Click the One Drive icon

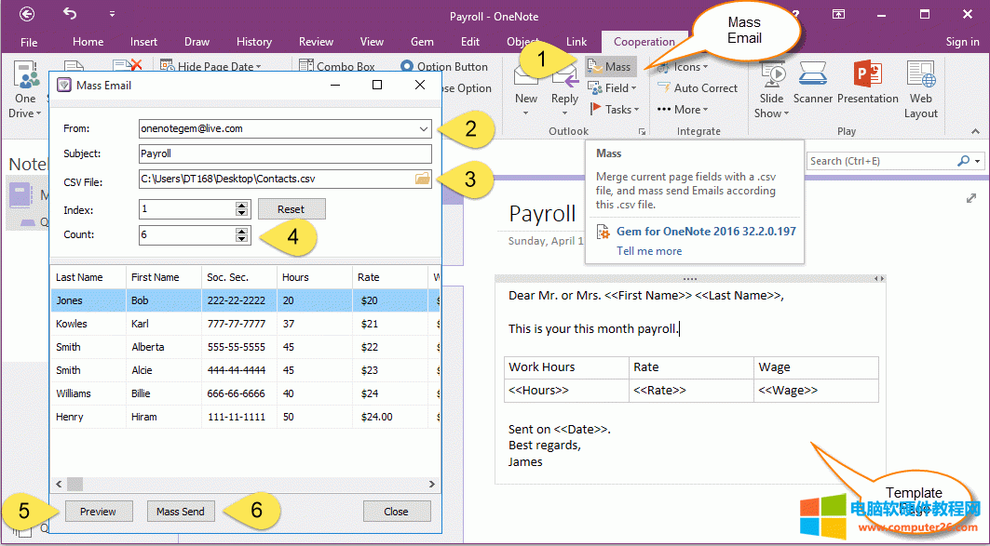[x=25, y=84]
